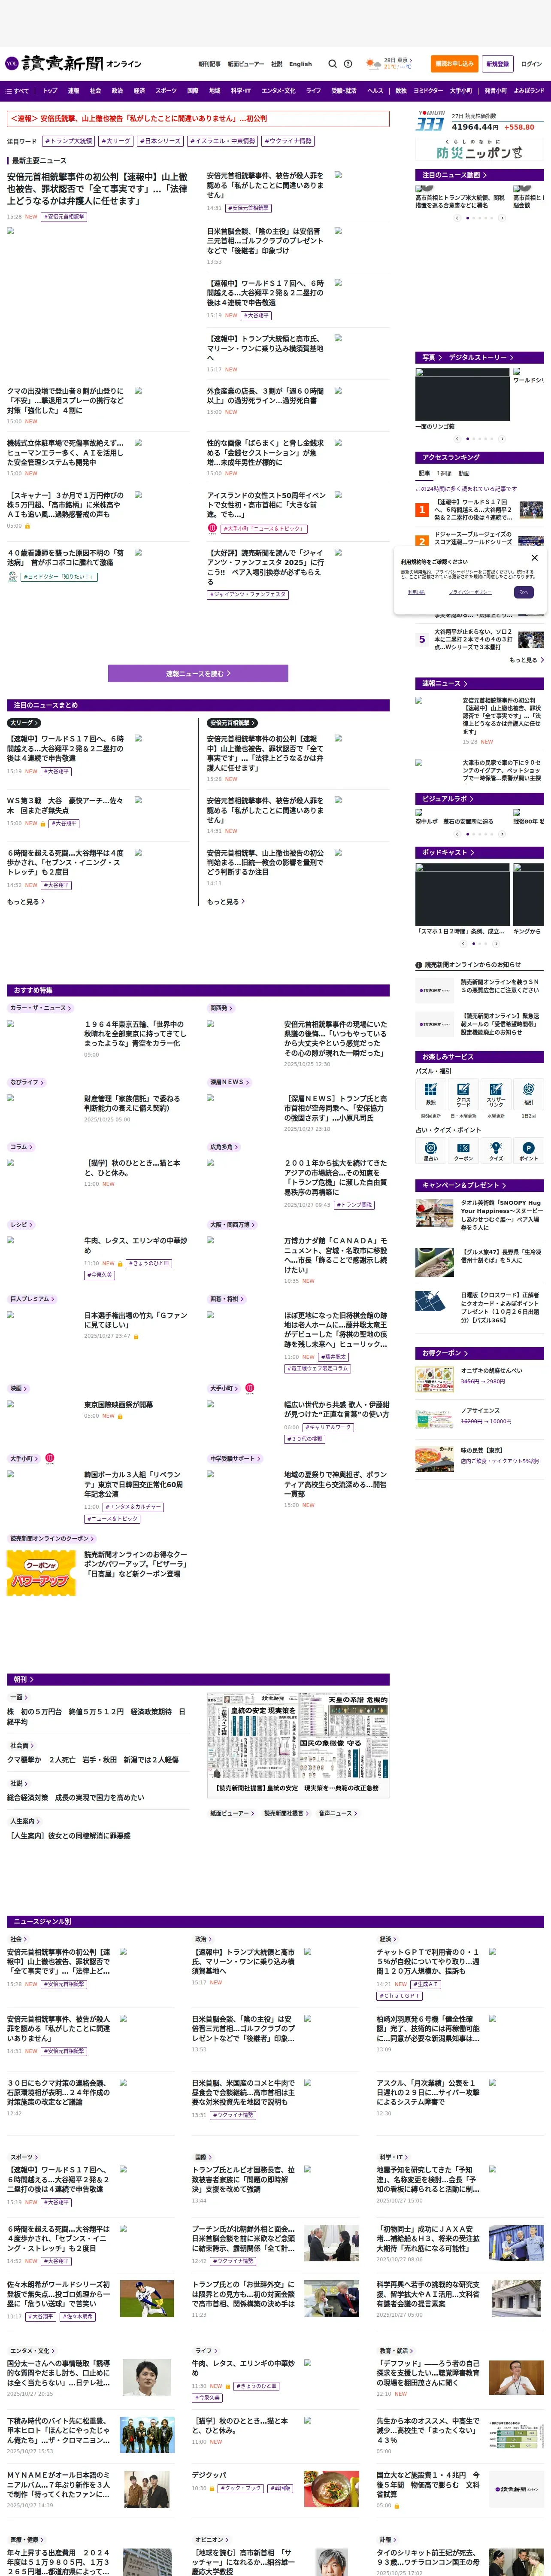Click the 読売新聞オンライン logo

coord(73,63)
